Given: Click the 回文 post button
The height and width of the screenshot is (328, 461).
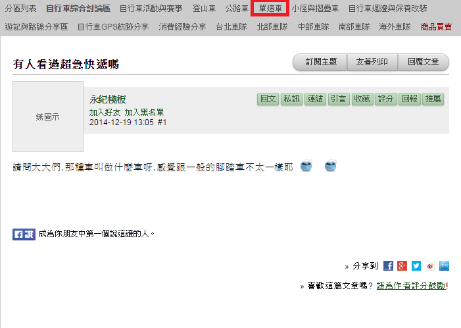Looking at the screenshot, I should coord(268,99).
